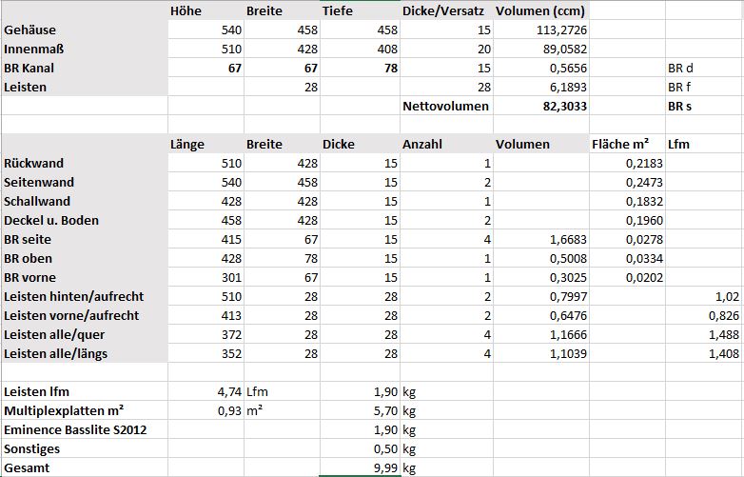This screenshot has height=477, width=744.
Task: Click the Anzahl column header cell
Action: click(x=446, y=144)
